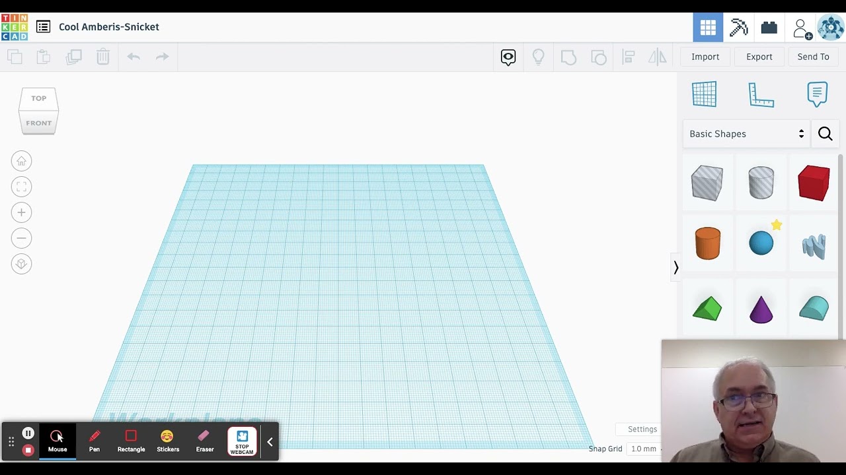Click the Zoom out minus icon
846x475 pixels.
(21, 238)
